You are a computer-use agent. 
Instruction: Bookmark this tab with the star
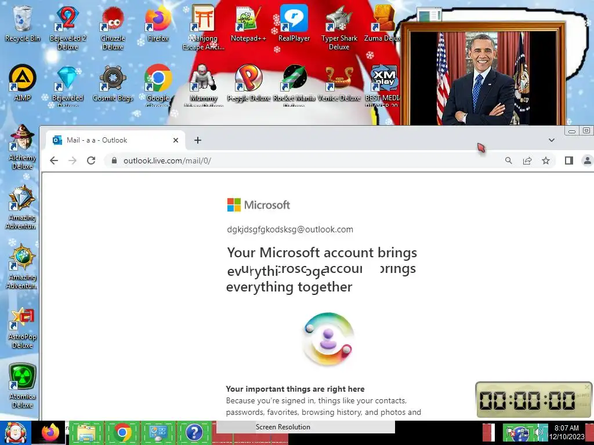545,161
